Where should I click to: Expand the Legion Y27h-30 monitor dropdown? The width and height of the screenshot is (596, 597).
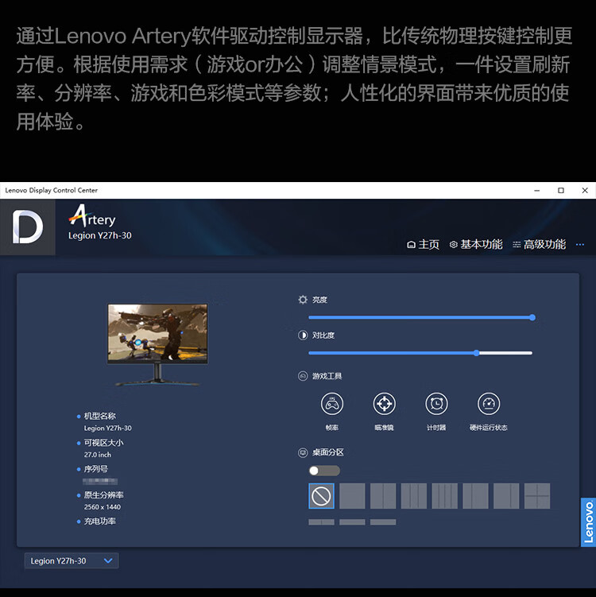[x=72, y=560]
